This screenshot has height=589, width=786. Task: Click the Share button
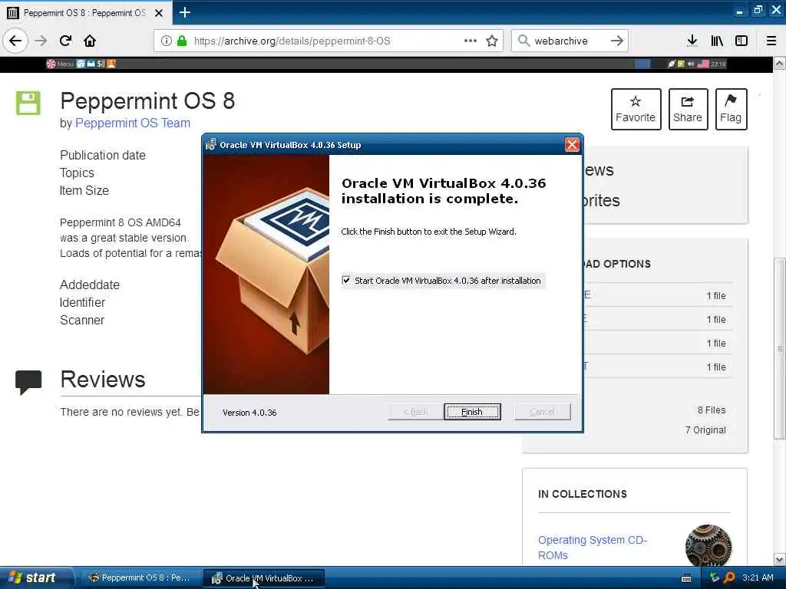coord(688,109)
